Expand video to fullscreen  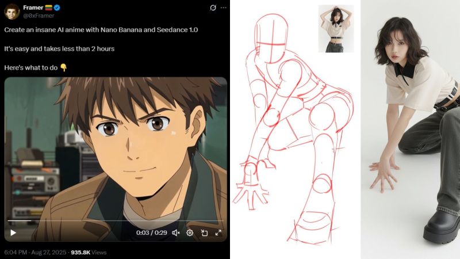[218, 233]
